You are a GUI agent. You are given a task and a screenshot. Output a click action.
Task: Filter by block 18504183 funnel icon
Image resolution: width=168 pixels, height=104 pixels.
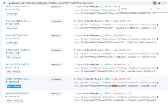point(18,24)
